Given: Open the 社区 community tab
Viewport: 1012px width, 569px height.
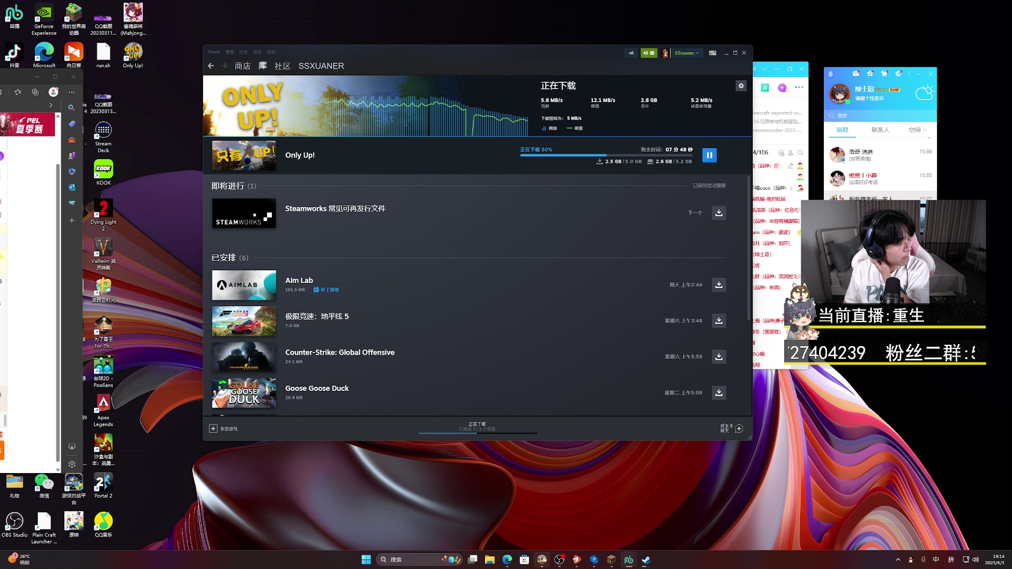Looking at the screenshot, I should coord(283,66).
